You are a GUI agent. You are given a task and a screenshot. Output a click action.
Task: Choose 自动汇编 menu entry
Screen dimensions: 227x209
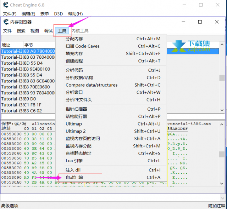coord(111,177)
